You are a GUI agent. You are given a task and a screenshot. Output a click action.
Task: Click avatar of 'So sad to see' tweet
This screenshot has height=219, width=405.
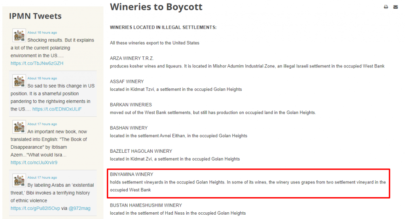pyautogui.click(x=19, y=81)
